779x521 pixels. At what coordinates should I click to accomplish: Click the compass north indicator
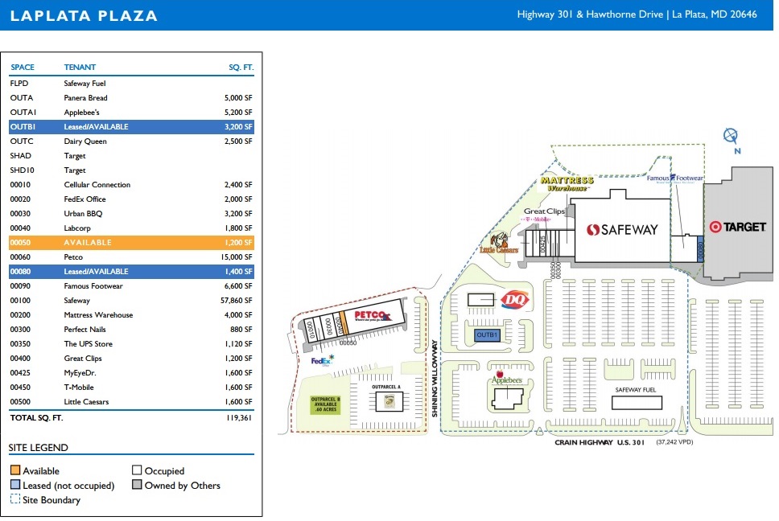[729, 133]
